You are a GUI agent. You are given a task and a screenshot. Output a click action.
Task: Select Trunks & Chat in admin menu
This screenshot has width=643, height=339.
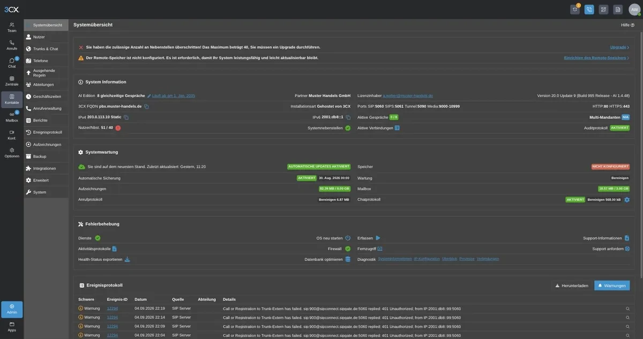(x=46, y=49)
